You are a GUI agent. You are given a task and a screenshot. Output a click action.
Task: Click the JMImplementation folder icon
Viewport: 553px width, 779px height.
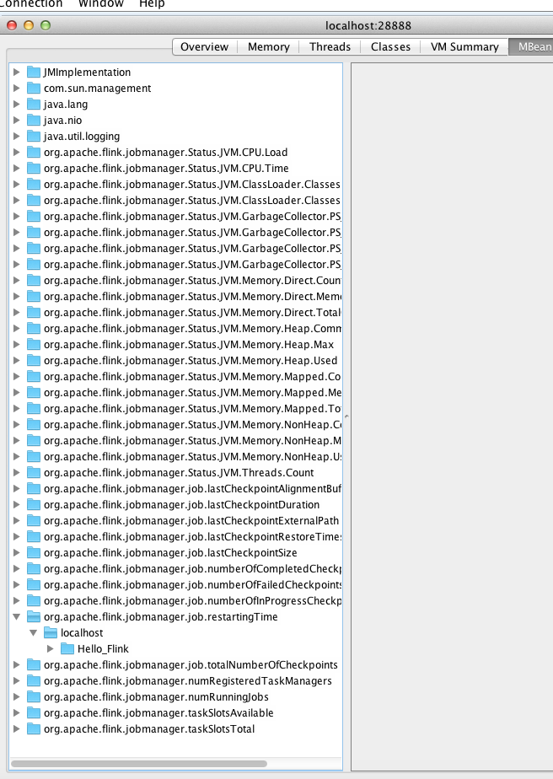pos(34,73)
